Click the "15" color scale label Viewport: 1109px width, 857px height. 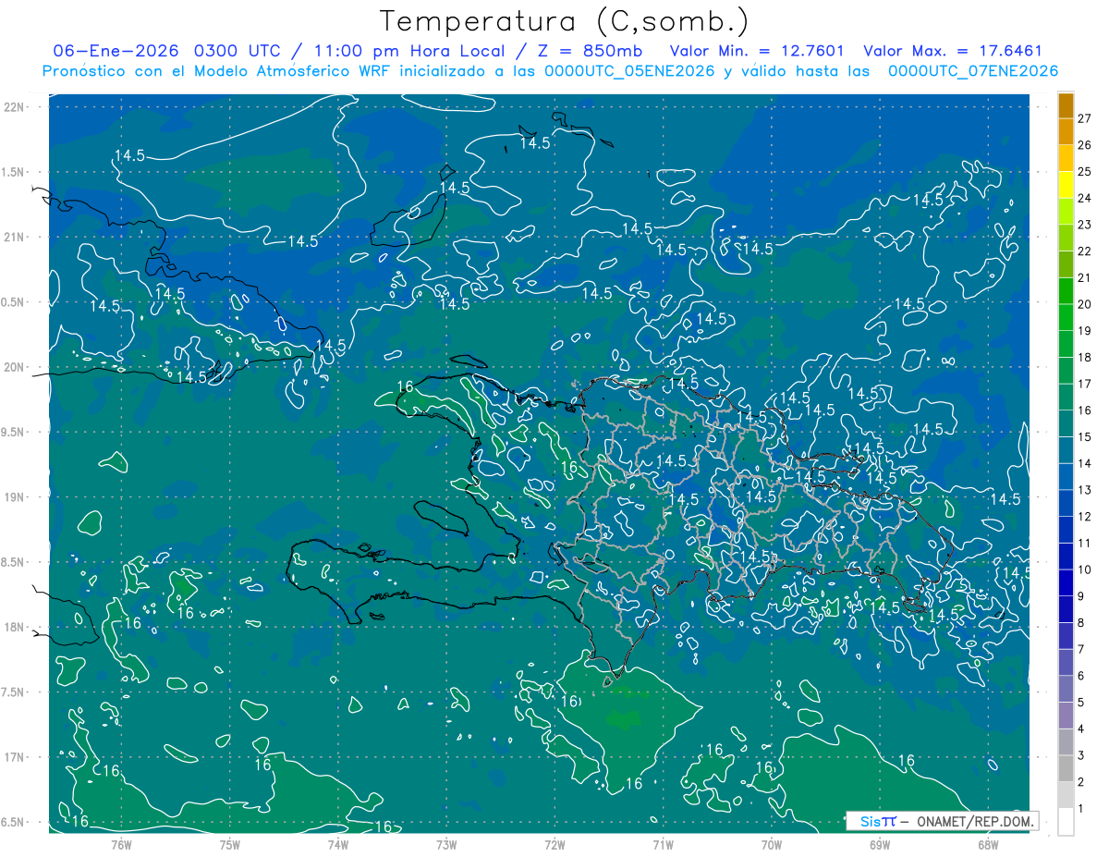1085,436
